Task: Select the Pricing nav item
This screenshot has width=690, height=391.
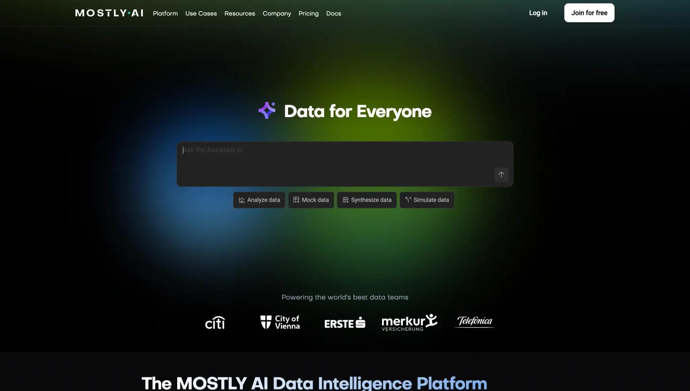Action: coord(308,13)
